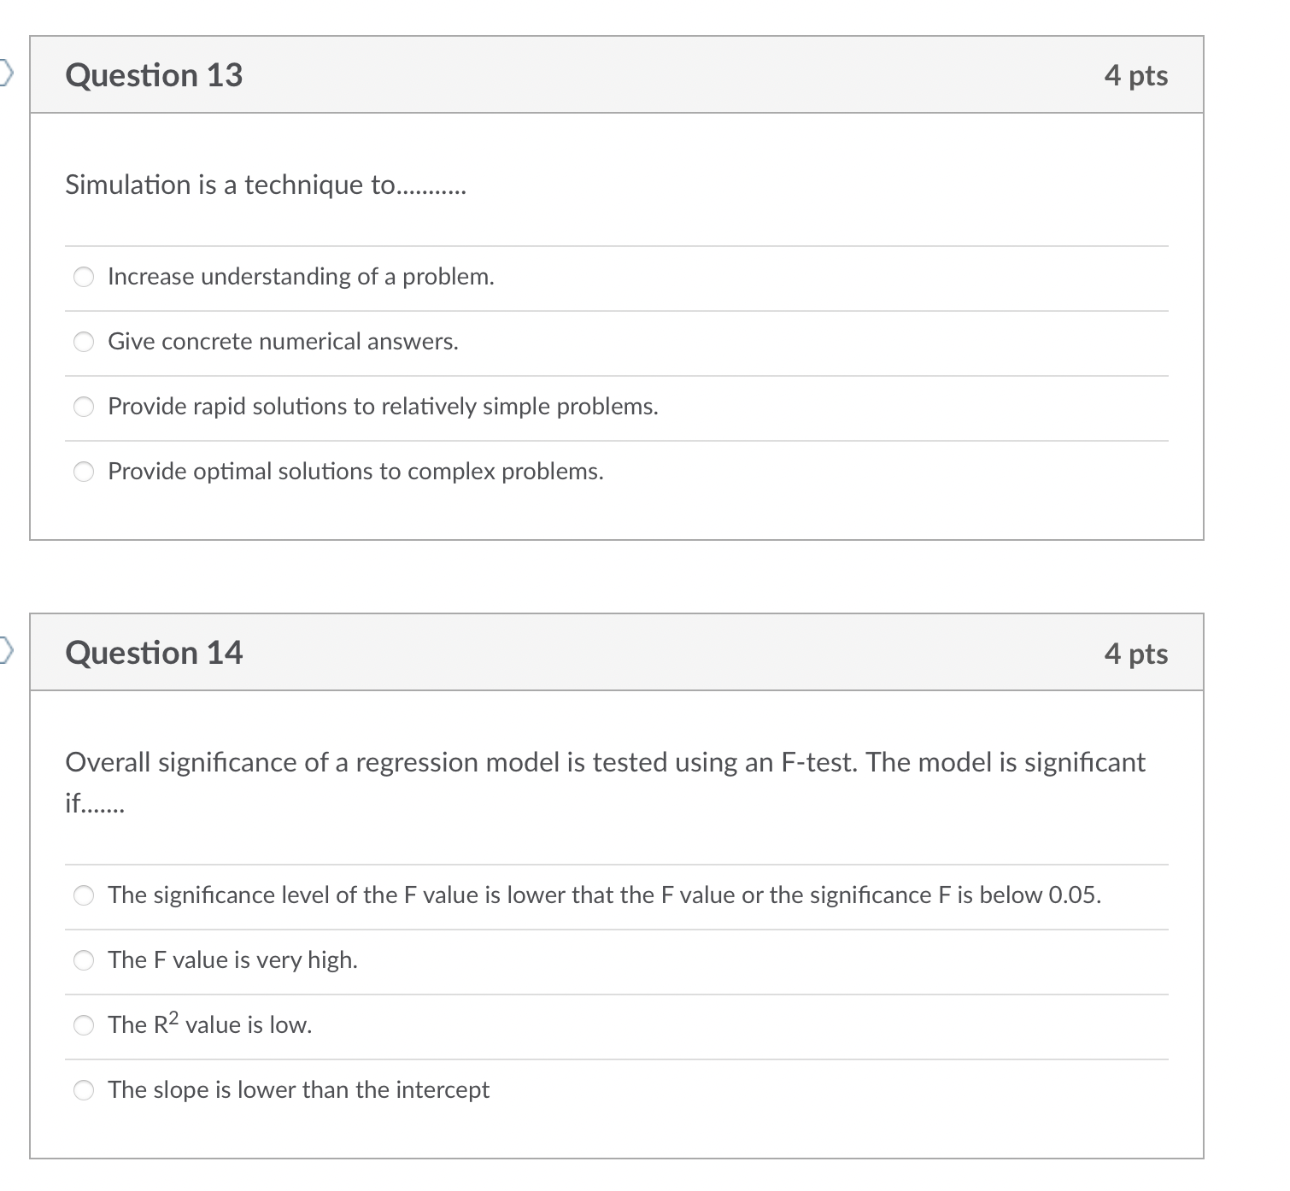Click the 4 pts label for Question 13
The image size is (1290, 1191).
pos(1137,75)
